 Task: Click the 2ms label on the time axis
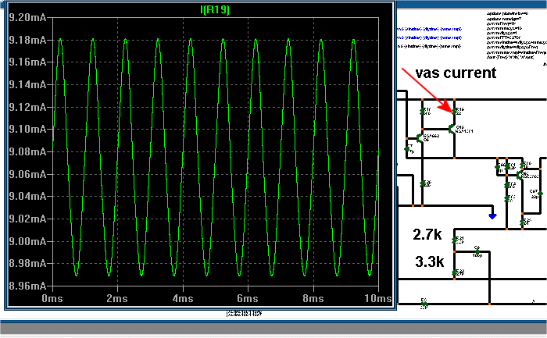(117, 299)
